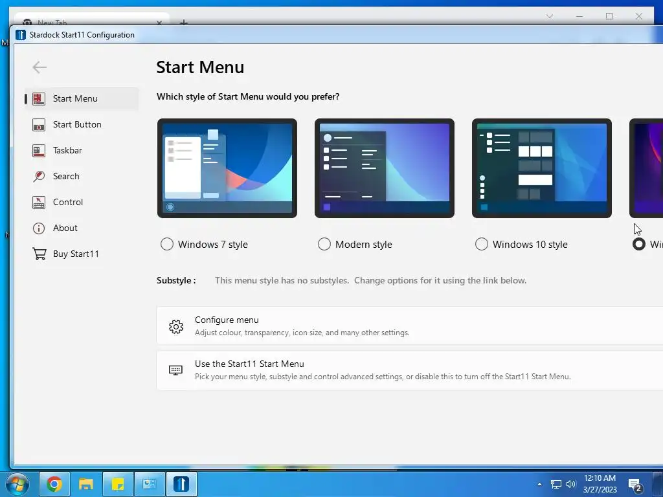Click the Windows 7 style preview thumbnail

(x=227, y=168)
